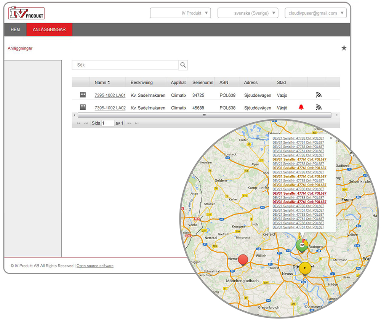This screenshot has height=320, width=381.
Task: Click building icon in 7395-1002 LA02 row
Action: [83, 107]
